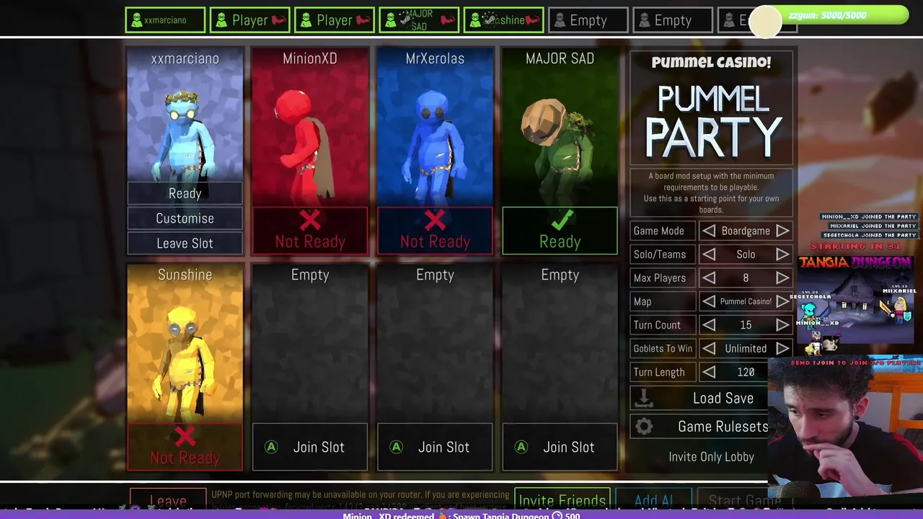Click the Add AI button

(x=654, y=499)
